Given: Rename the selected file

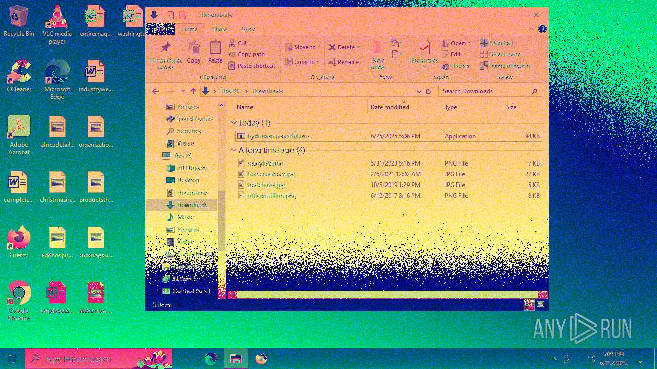Looking at the screenshot, I should tap(343, 62).
